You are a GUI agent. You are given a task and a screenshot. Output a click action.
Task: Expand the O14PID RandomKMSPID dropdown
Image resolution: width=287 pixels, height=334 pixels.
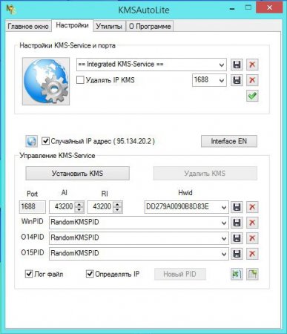click(224, 238)
